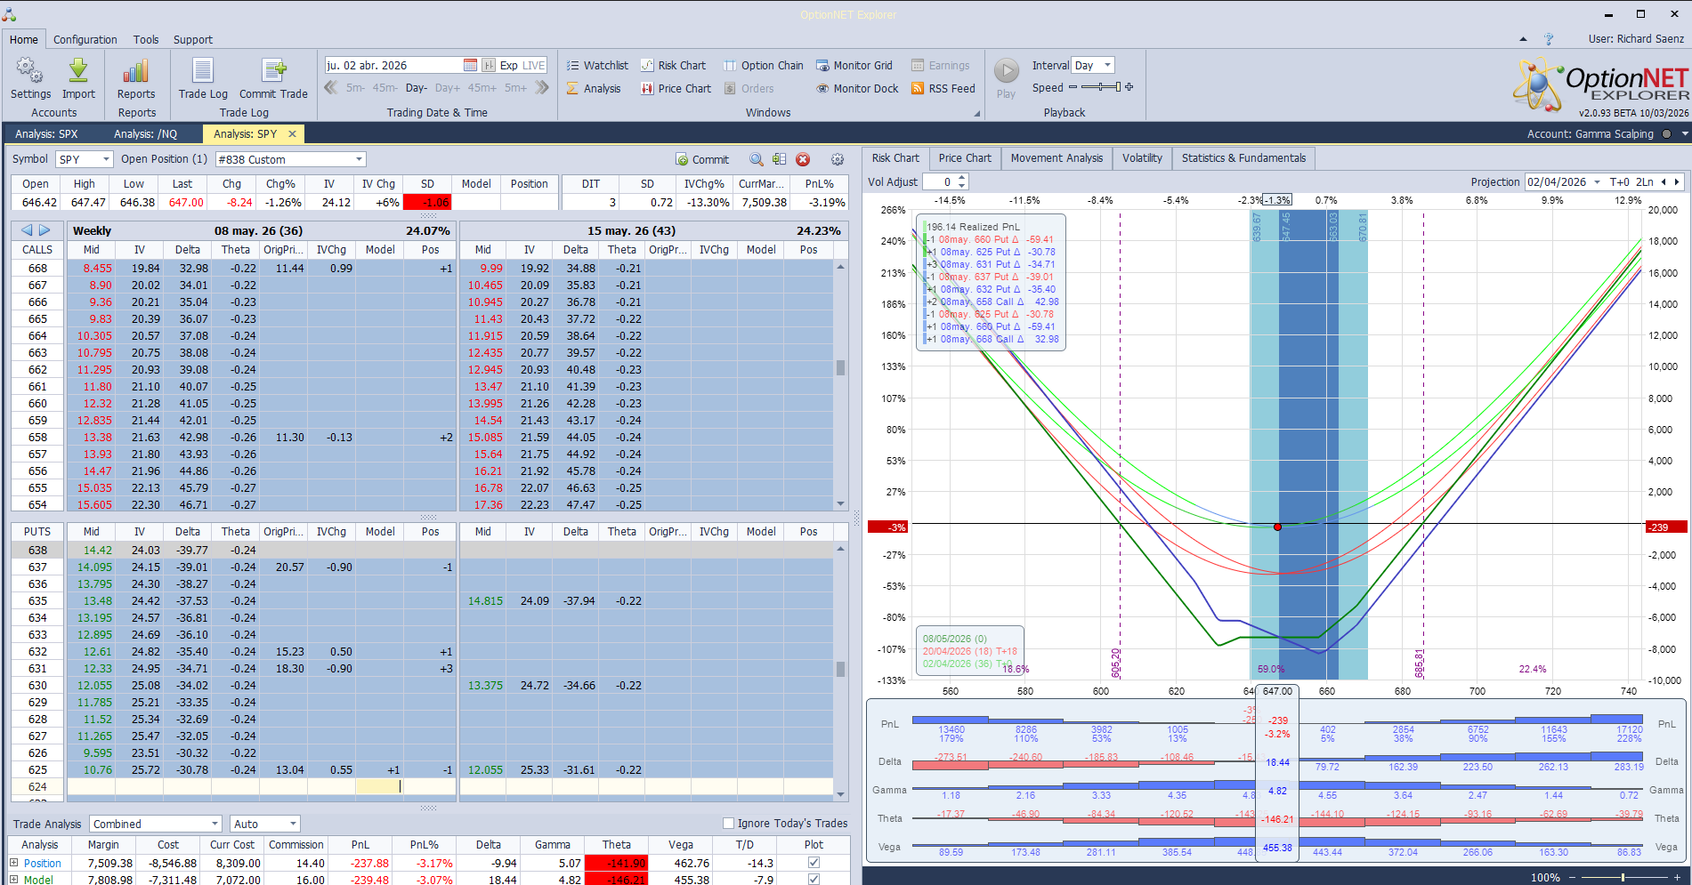Expand the Model analysis row

[x=14, y=879]
